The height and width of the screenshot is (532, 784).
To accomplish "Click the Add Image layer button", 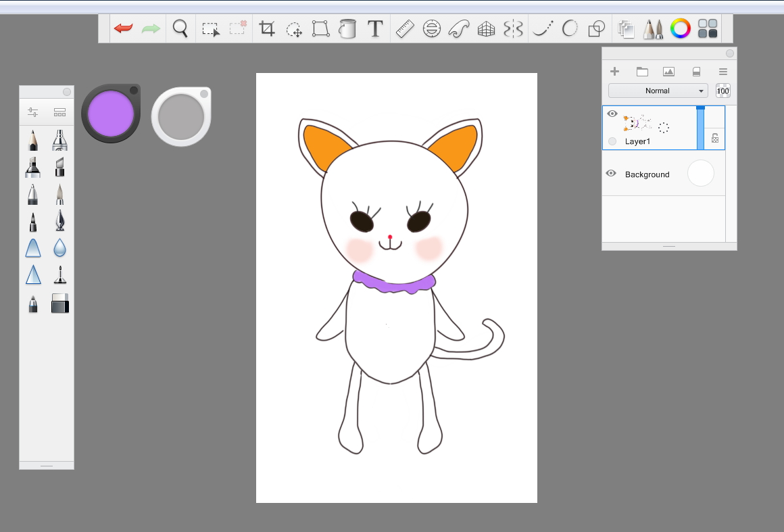I will point(668,72).
